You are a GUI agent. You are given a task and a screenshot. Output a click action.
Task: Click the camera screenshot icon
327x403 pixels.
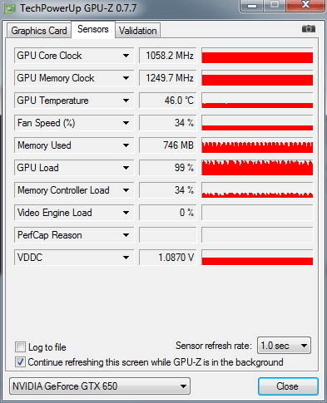click(x=309, y=29)
